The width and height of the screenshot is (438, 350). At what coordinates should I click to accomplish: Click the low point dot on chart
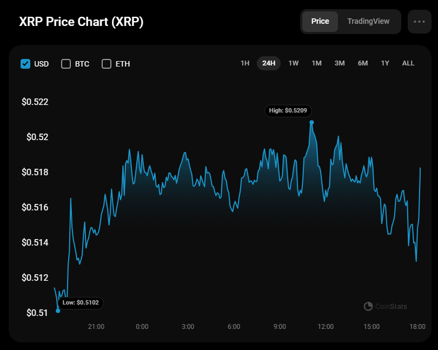click(58, 311)
